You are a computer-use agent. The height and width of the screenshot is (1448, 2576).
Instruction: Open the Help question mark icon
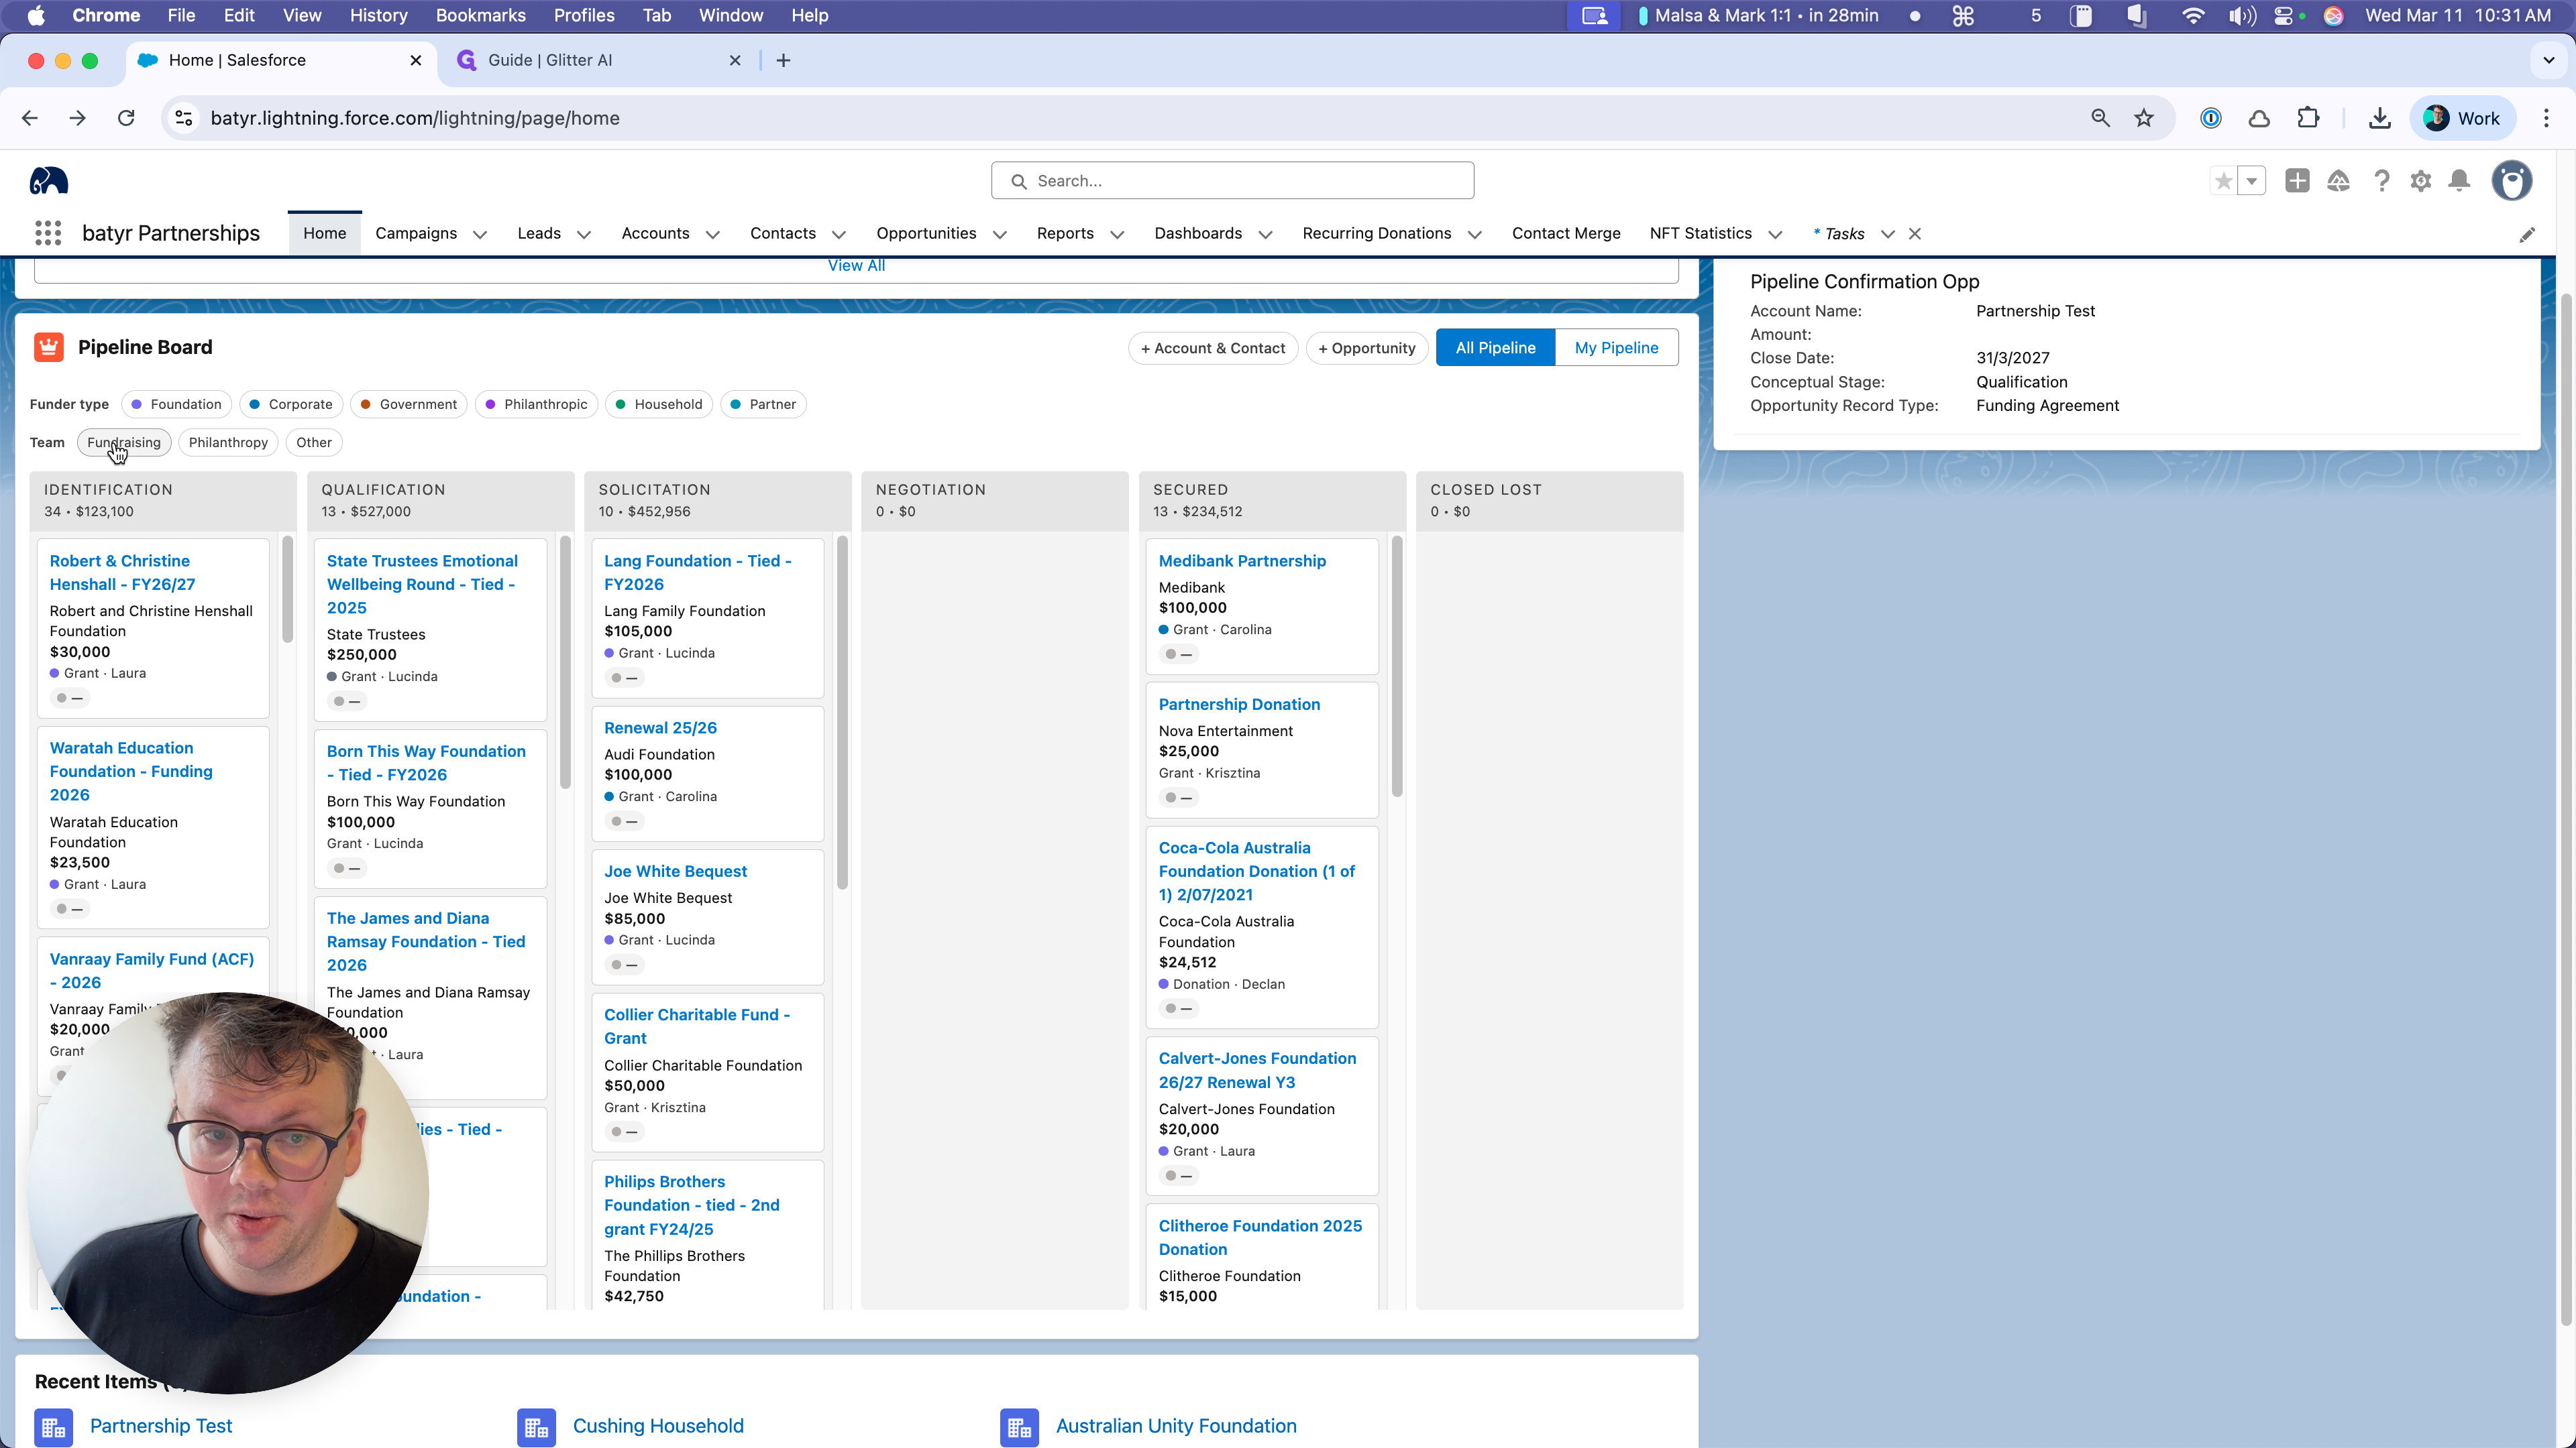2381,181
